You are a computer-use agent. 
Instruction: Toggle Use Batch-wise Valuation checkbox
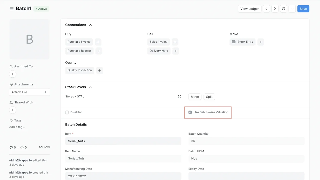190,112
